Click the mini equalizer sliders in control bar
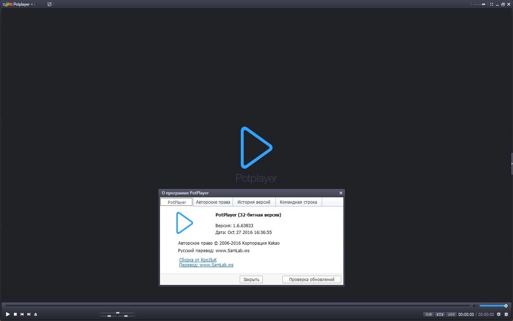The height and width of the screenshot is (321, 513). (117, 314)
